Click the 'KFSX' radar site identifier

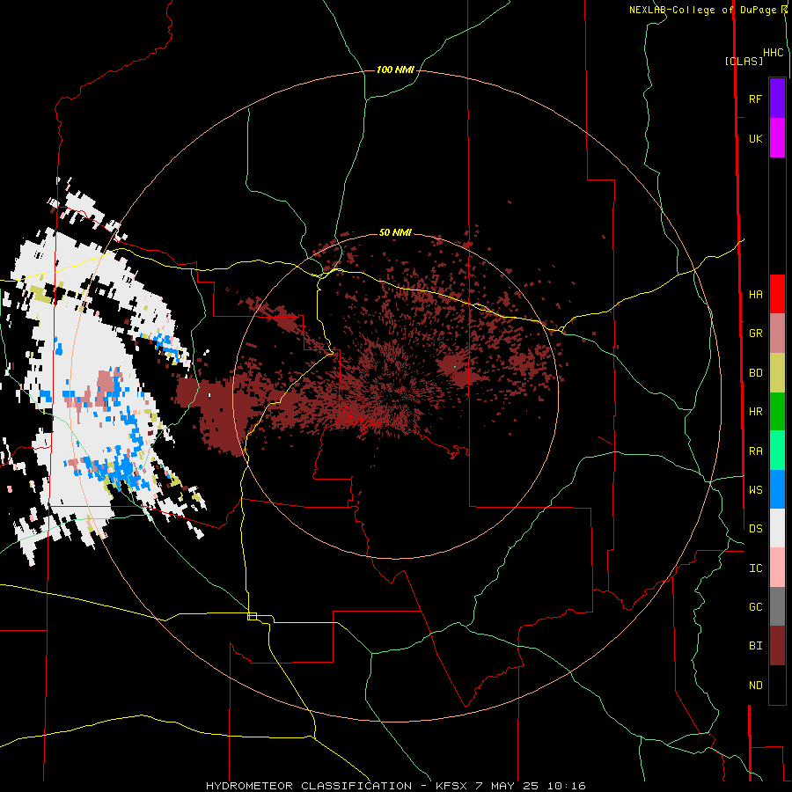tap(451, 786)
